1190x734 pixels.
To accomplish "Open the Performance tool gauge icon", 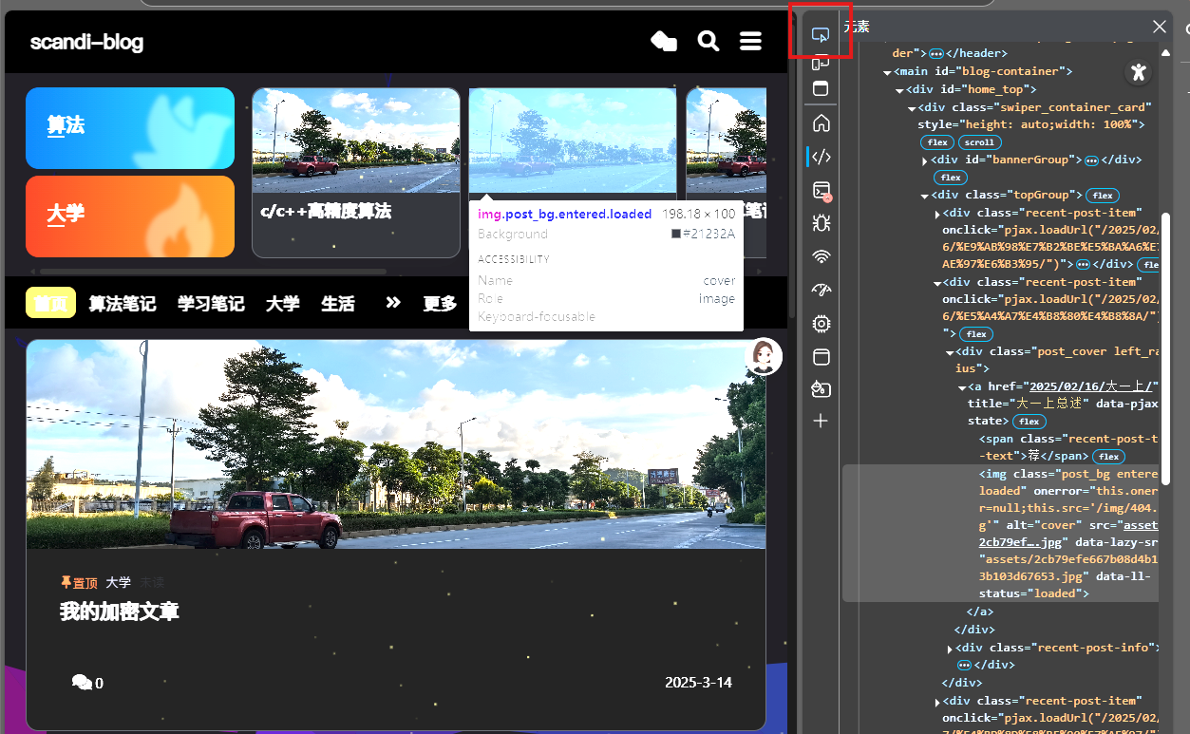I will (x=822, y=291).
